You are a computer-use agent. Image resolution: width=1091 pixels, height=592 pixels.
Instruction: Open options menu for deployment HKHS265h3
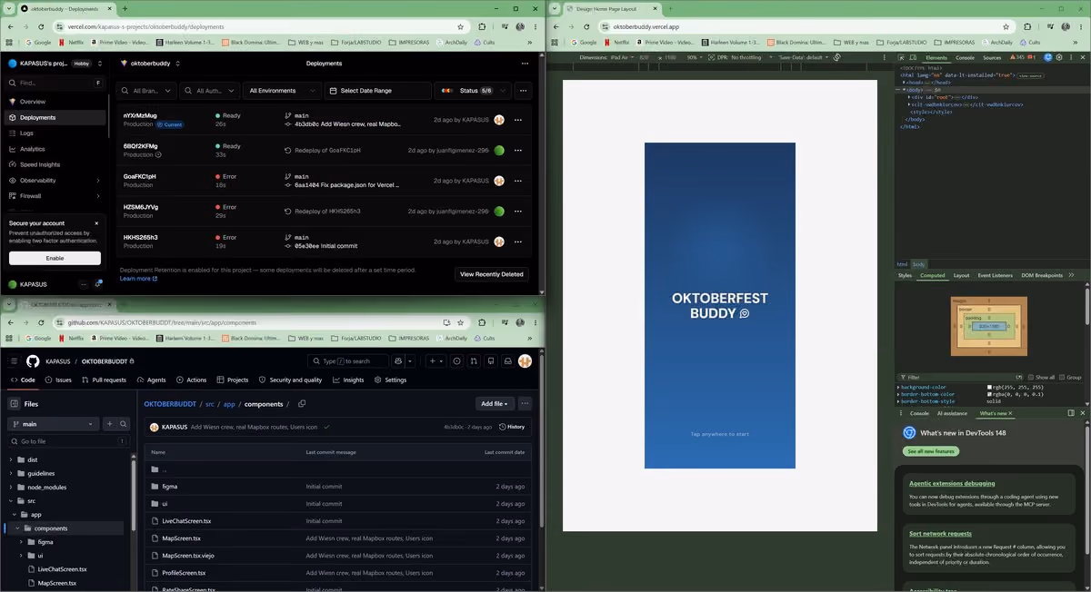517,242
